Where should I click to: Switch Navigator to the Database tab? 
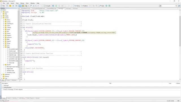[14, 80]
